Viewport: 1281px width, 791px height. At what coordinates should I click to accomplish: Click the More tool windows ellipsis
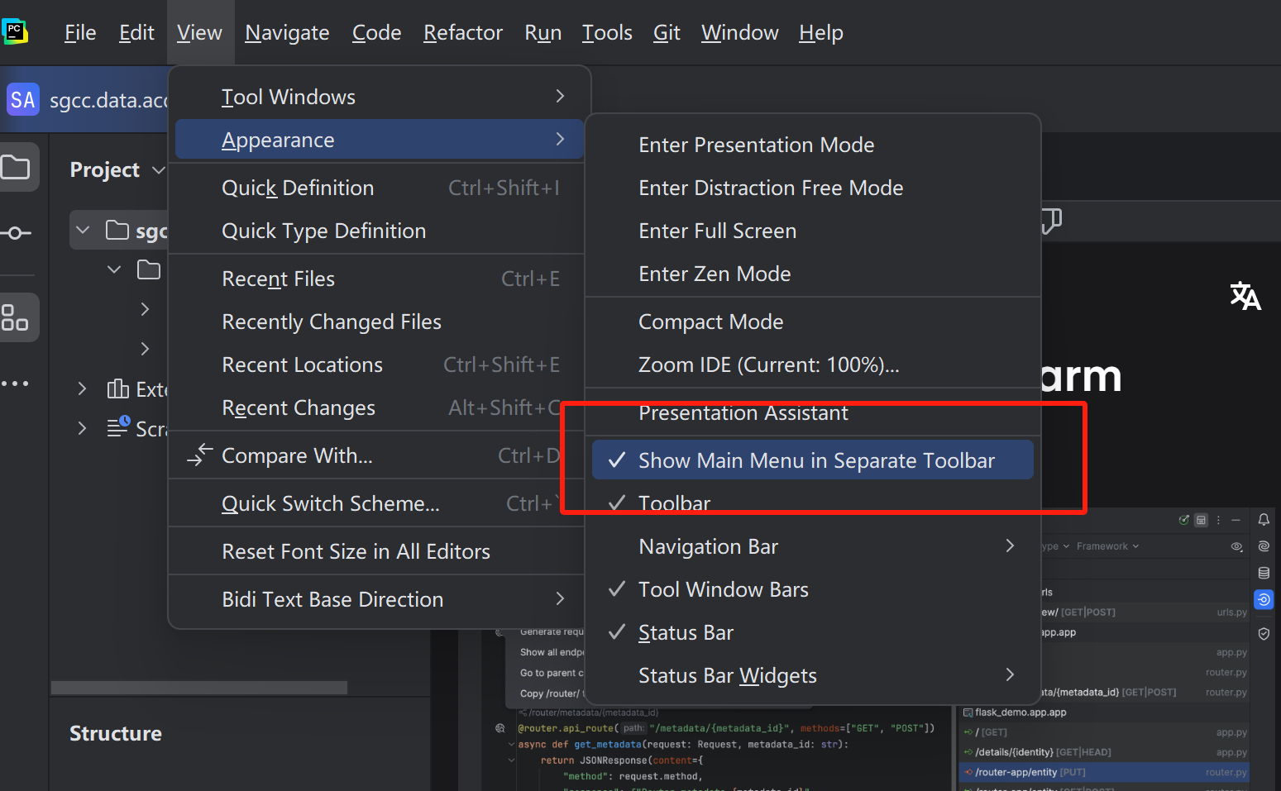[16, 384]
